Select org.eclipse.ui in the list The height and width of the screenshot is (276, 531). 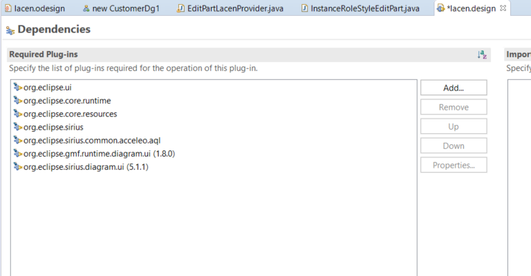[48, 88]
